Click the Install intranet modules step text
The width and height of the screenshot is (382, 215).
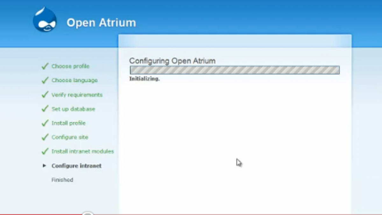coord(82,151)
